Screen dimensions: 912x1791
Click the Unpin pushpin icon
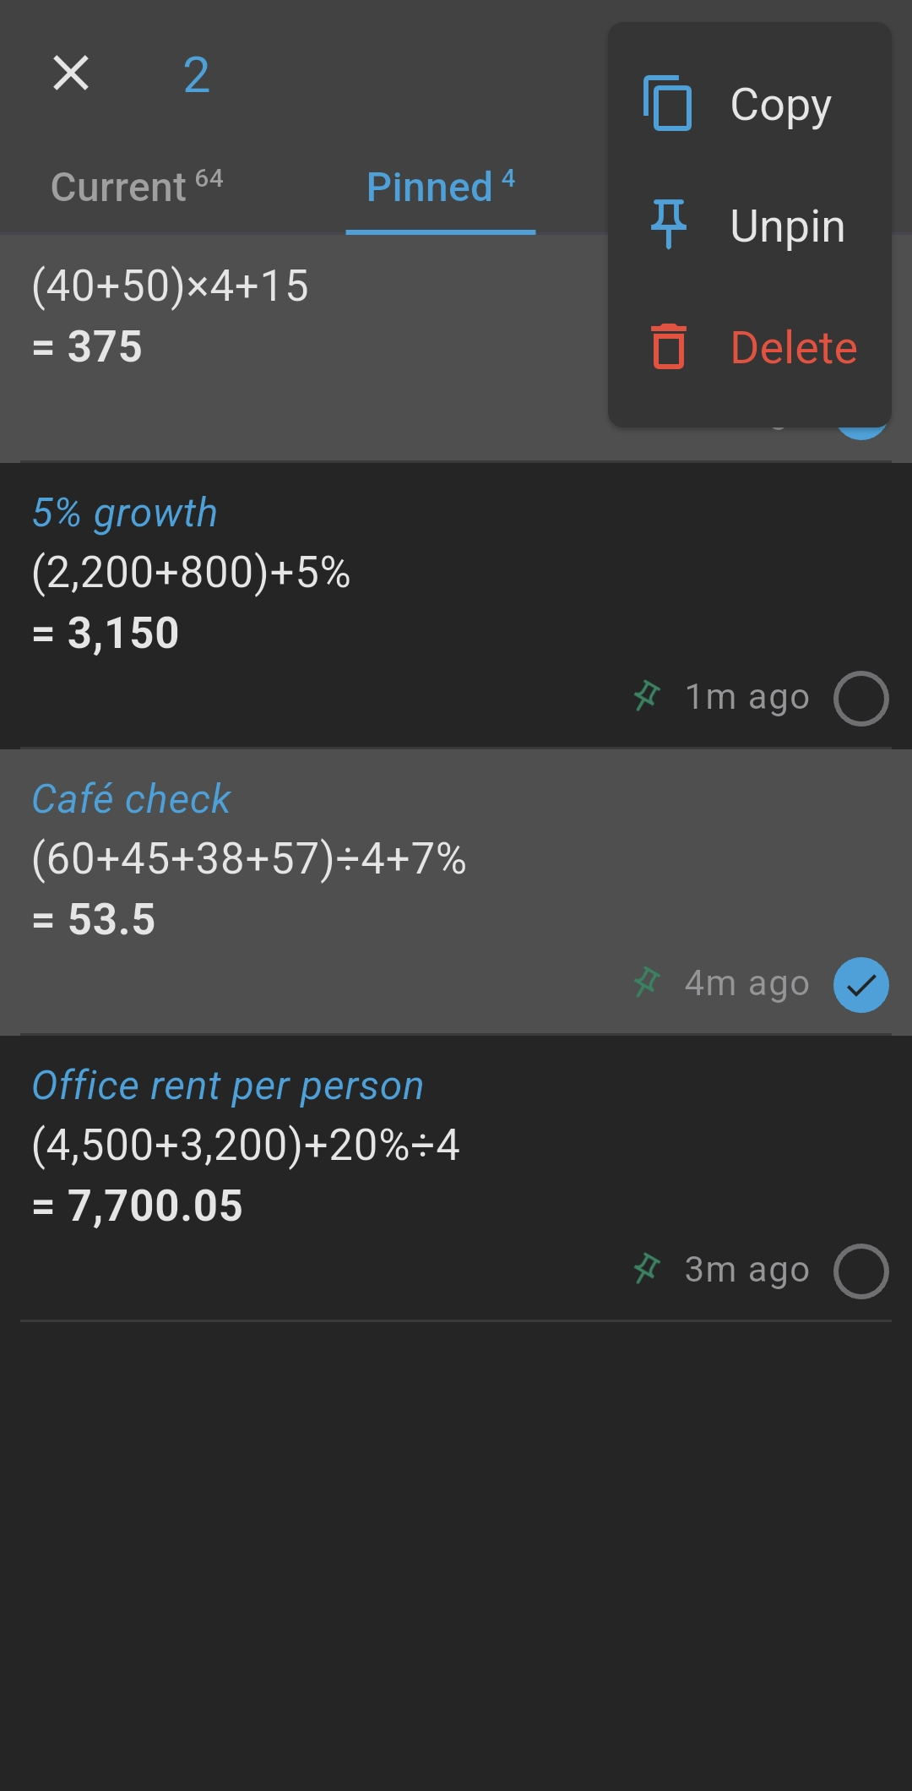tap(668, 225)
